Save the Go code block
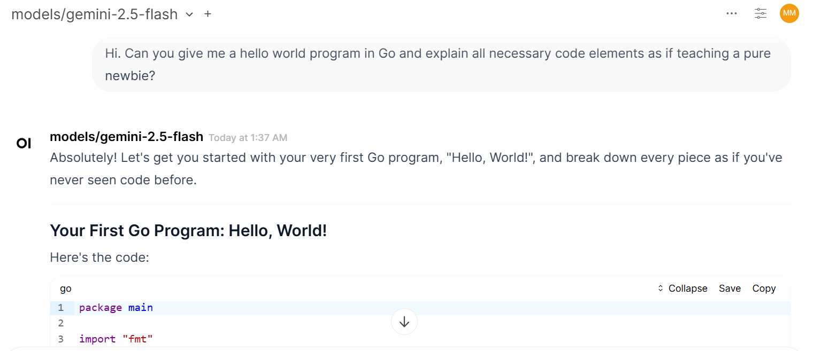Image resolution: width=813 pixels, height=351 pixels. click(730, 288)
